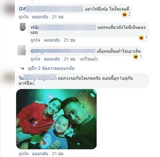Click ถูกใจ under เผื่อคนนั้นเค้าไม่เอาเงิน reply
160x157 pixels.
35,59
